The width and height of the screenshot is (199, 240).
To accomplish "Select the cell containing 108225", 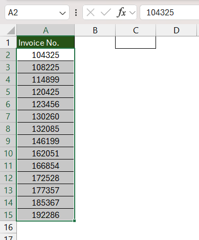I will 46,67.
